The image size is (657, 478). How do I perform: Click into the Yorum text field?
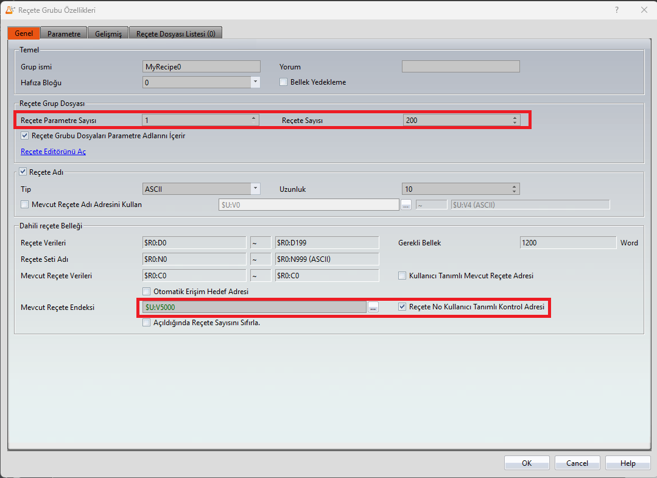(460, 67)
